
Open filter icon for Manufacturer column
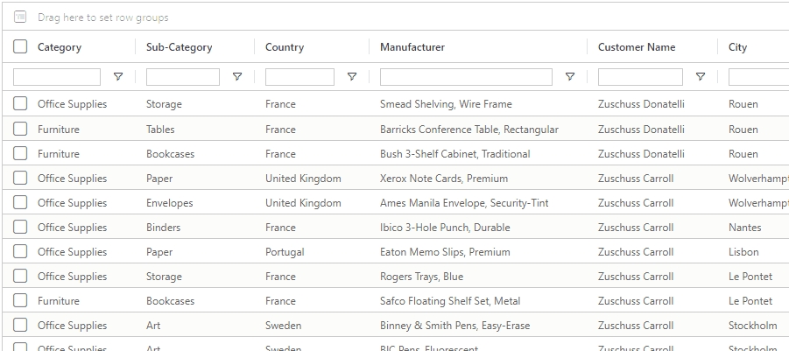pyautogui.click(x=570, y=77)
